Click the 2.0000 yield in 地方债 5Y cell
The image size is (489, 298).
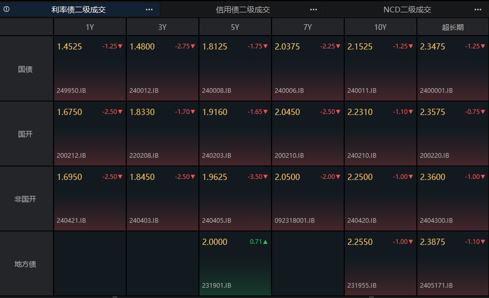[x=214, y=242]
